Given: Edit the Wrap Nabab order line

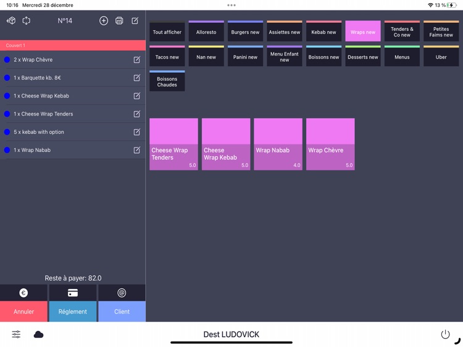Looking at the screenshot, I should 136,149.
